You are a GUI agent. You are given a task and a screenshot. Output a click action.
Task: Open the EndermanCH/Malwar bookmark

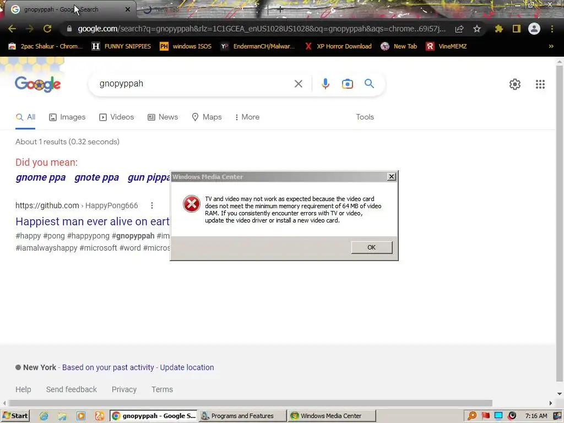258,46
